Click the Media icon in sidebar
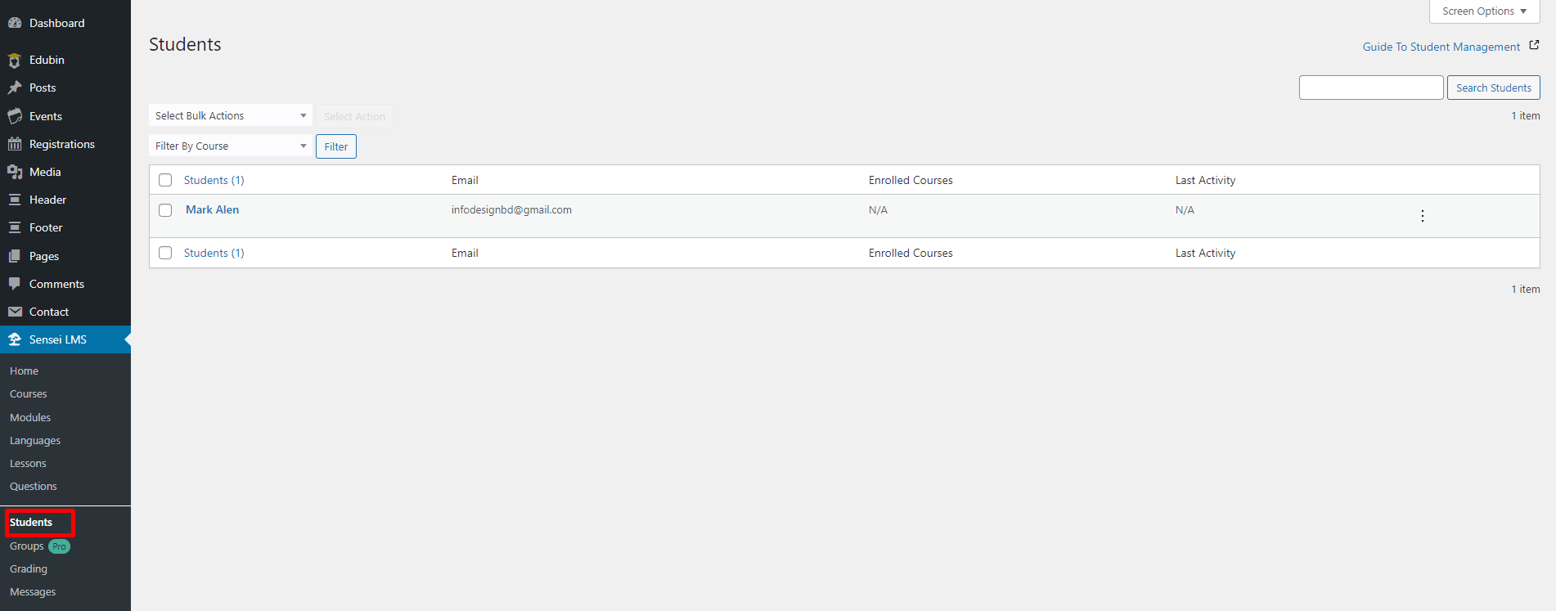The width and height of the screenshot is (1556, 611). 15,172
